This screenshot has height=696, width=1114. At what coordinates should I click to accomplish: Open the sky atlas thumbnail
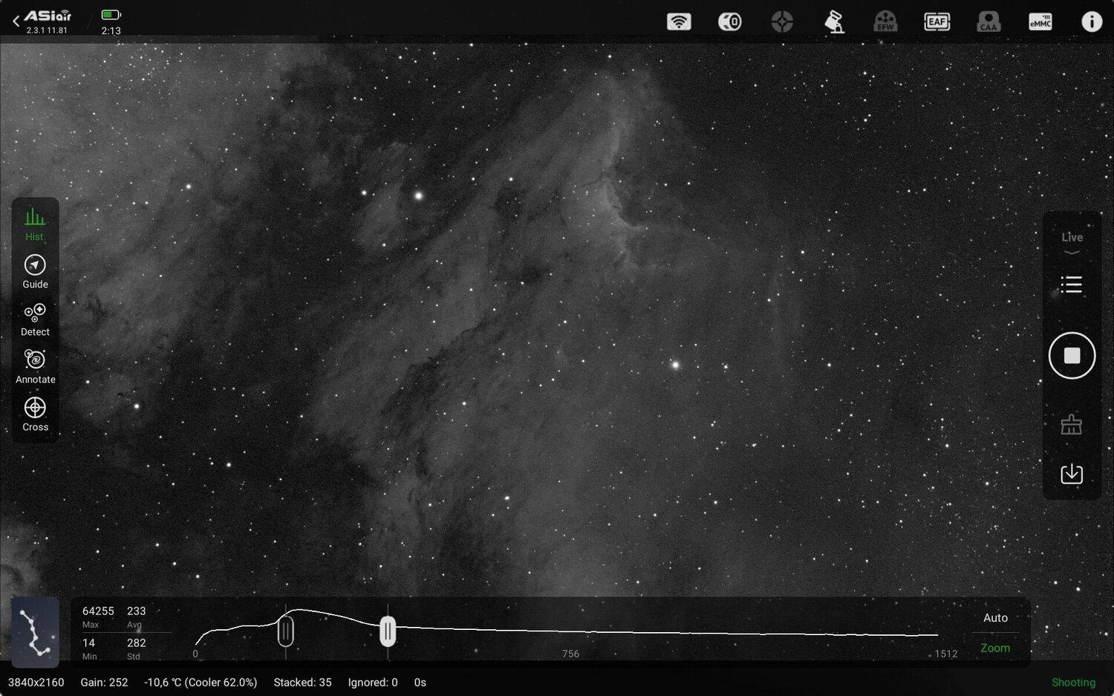tap(35, 632)
